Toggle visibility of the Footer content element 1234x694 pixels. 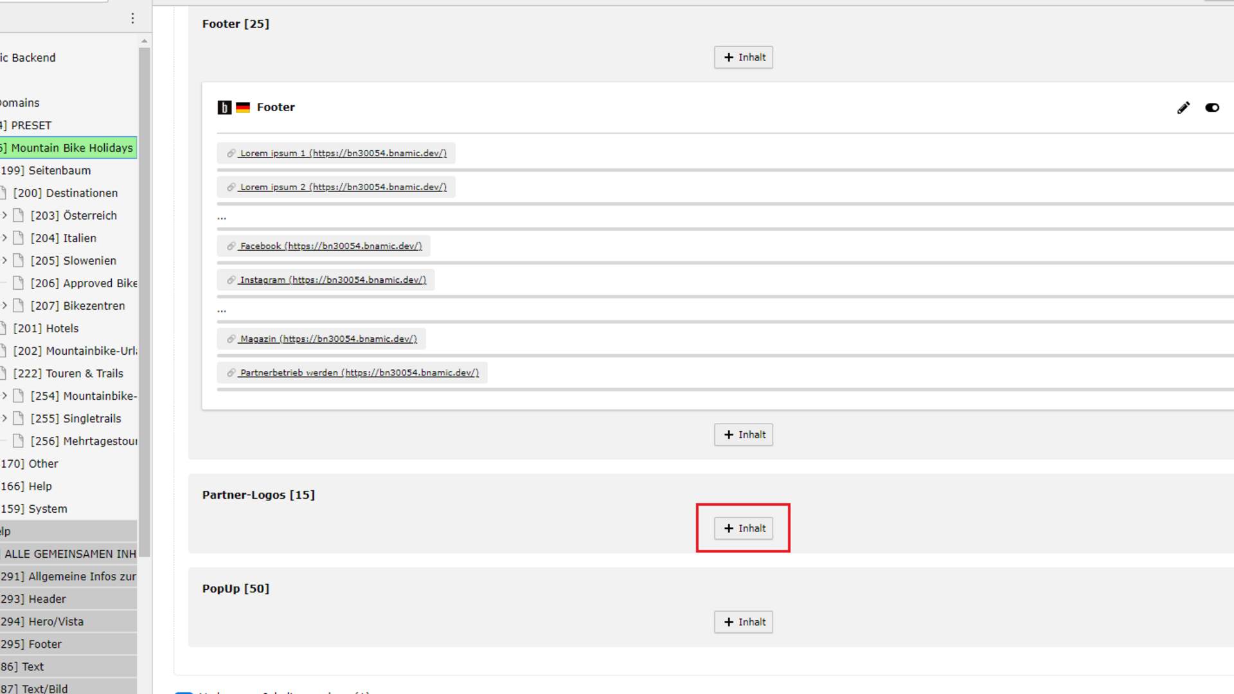click(x=1212, y=108)
